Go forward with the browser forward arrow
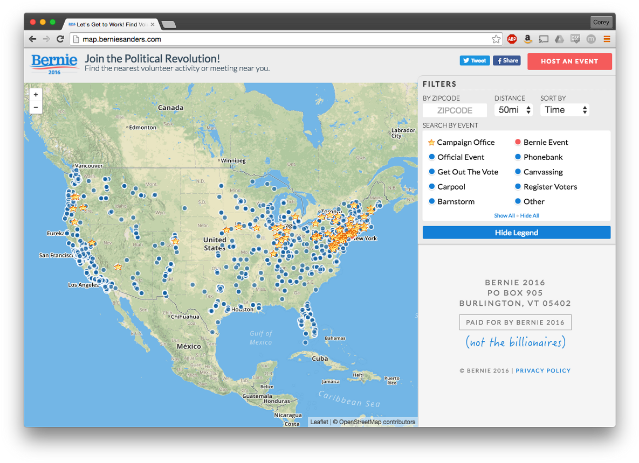The width and height of the screenshot is (639, 463). (46, 39)
